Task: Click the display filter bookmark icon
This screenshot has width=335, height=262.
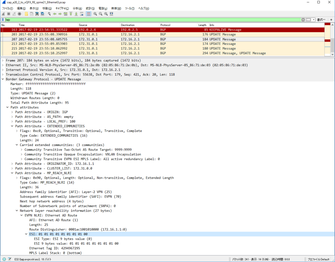Action: (3, 20)
